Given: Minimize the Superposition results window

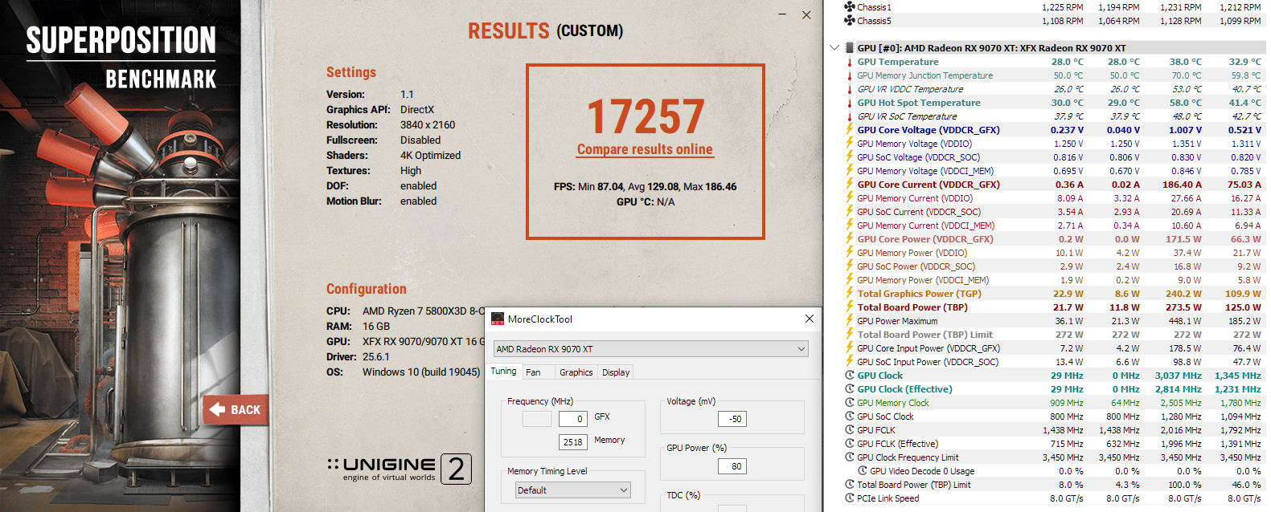Looking at the screenshot, I should pos(783,14).
